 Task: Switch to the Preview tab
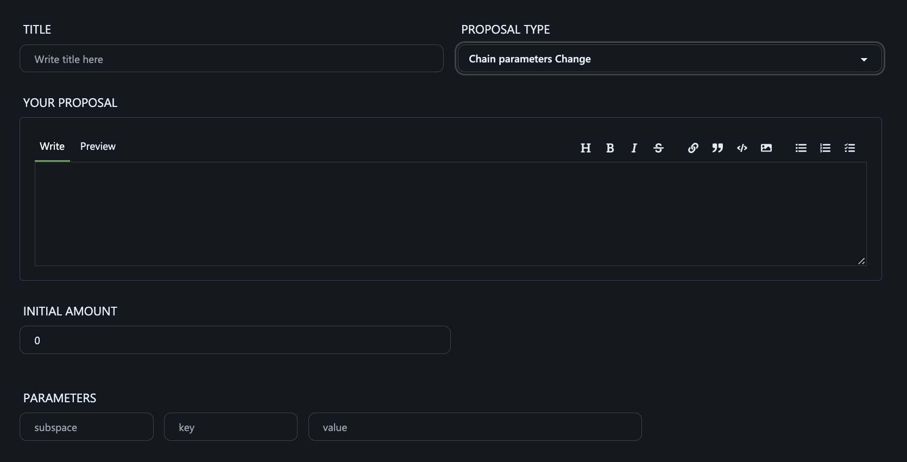pos(98,147)
